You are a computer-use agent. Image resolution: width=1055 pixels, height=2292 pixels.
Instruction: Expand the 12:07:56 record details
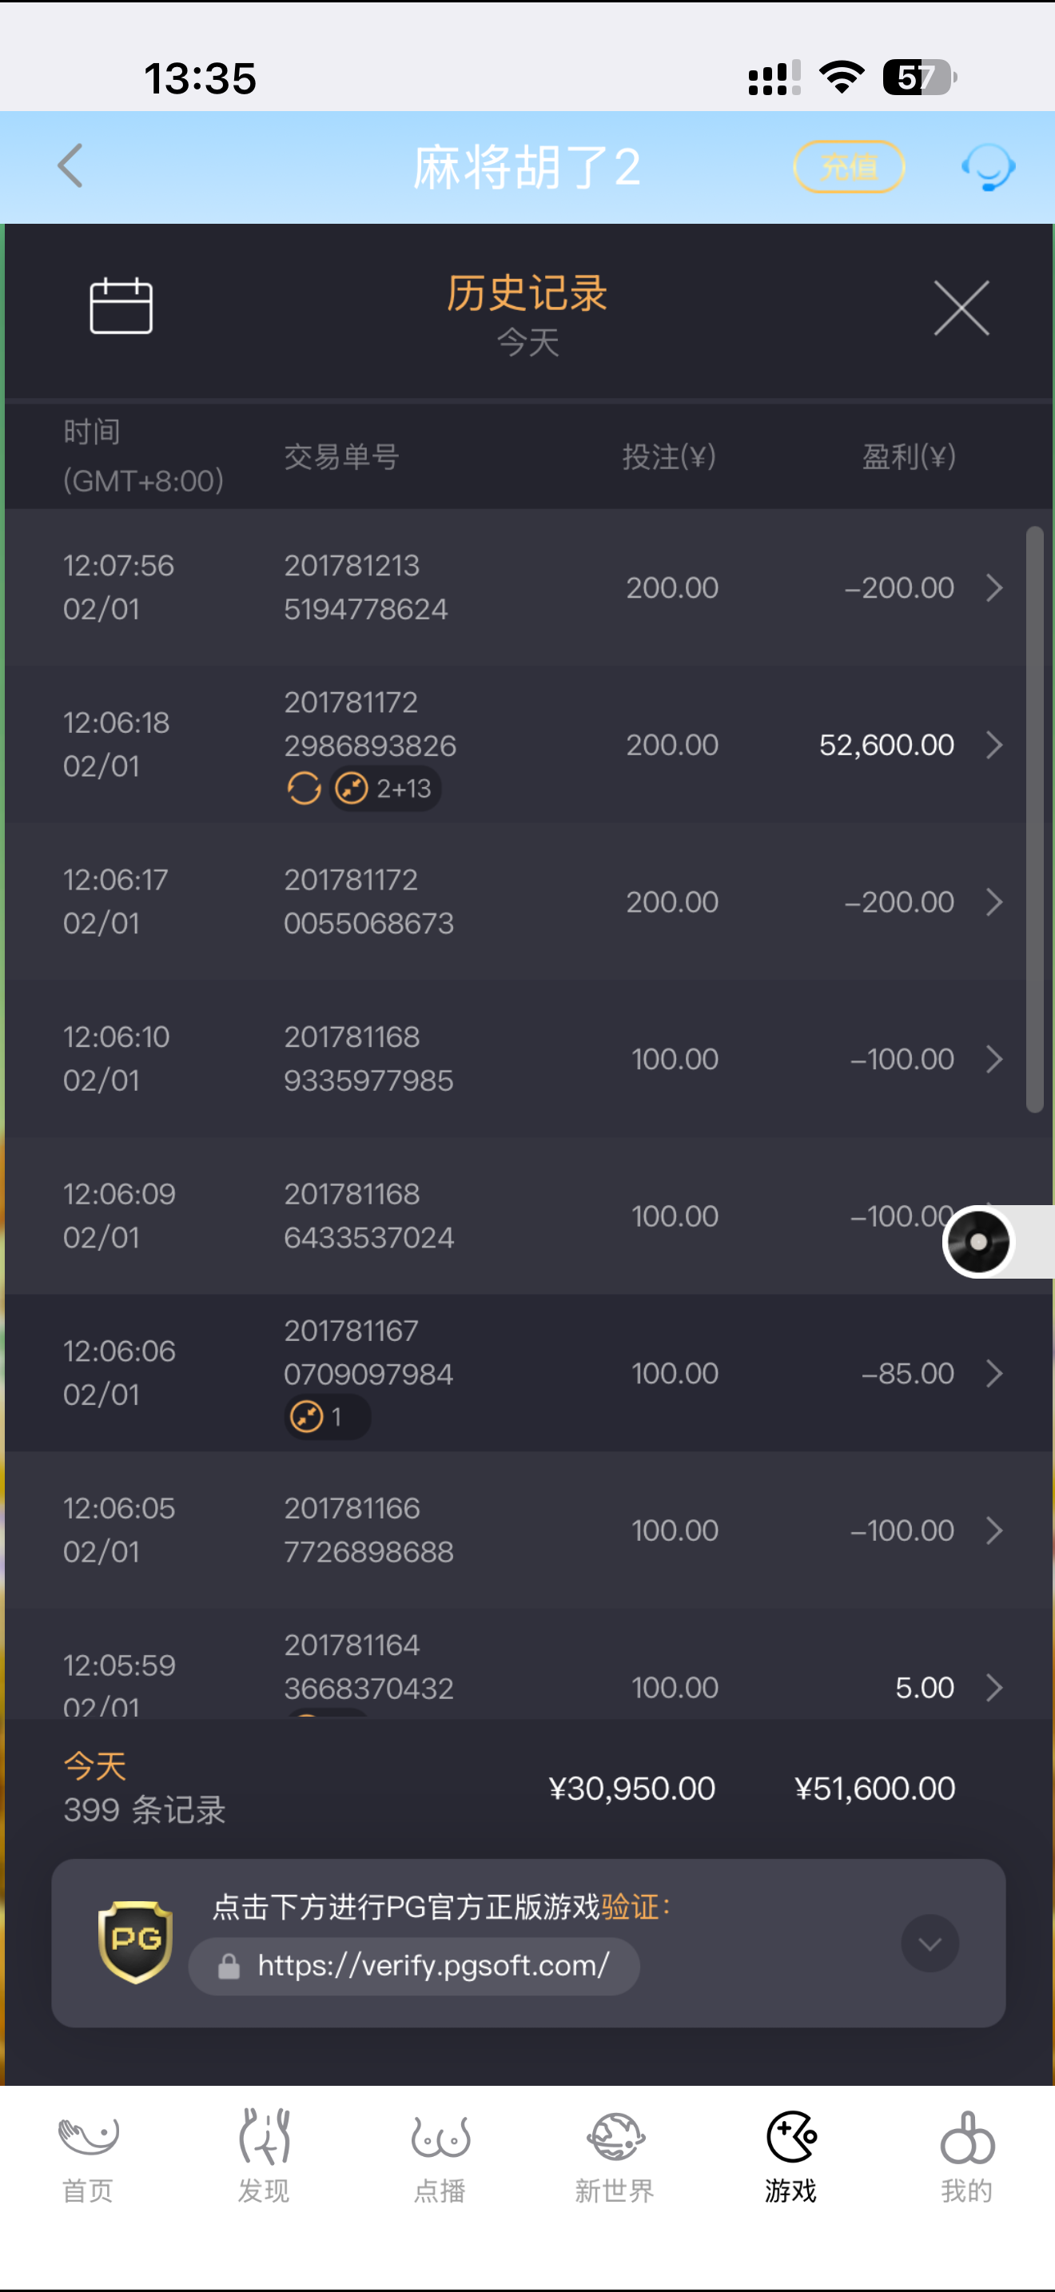[994, 587]
